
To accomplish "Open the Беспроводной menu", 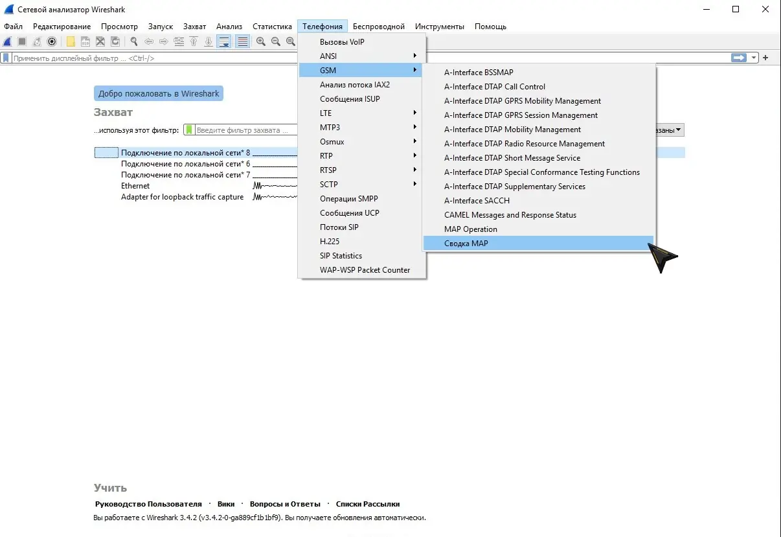I will click(379, 27).
